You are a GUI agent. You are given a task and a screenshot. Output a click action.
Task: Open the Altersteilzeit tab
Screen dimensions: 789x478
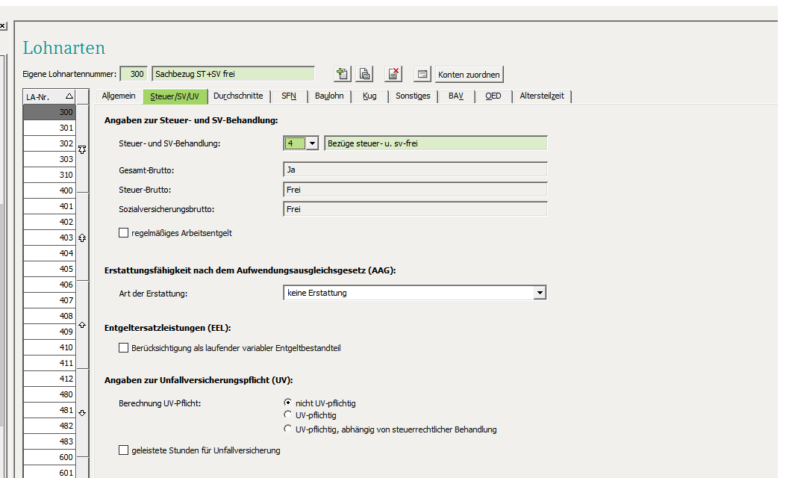(x=542, y=96)
